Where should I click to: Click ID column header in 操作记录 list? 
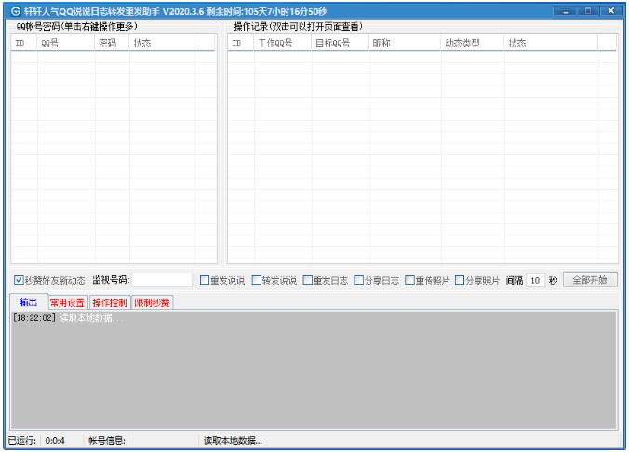tap(241, 43)
